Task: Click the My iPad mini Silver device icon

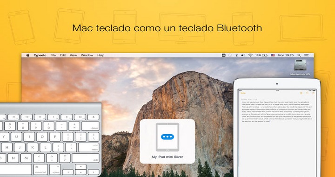Action: tap(167, 137)
